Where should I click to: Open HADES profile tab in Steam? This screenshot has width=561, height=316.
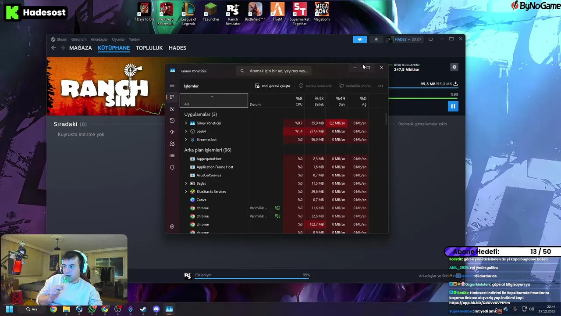tap(178, 48)
